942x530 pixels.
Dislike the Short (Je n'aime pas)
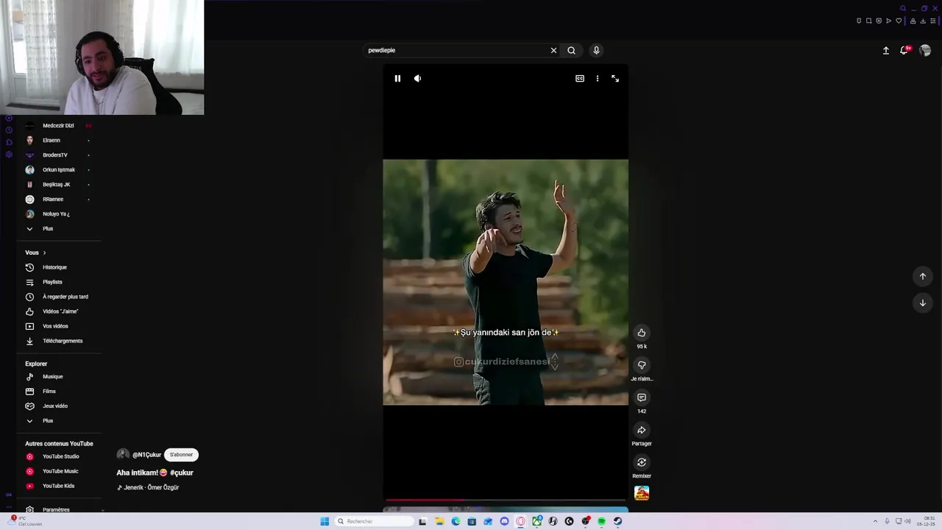click(642, 365)
